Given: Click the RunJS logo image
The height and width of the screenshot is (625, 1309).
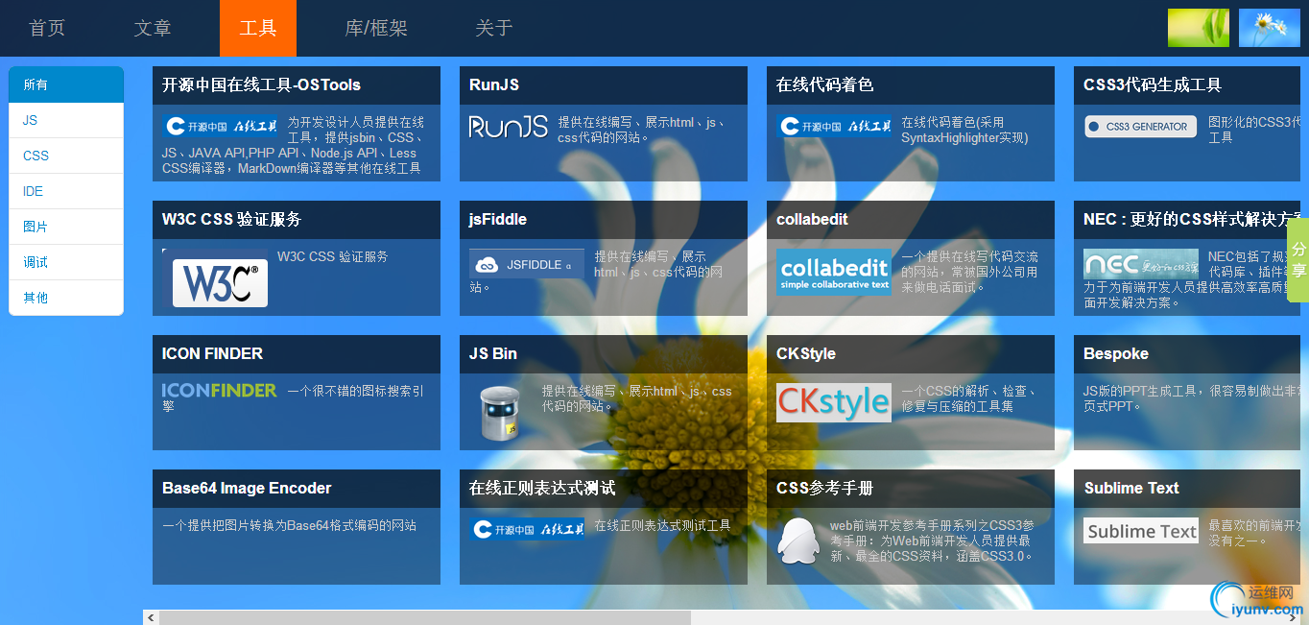Looking at the screenshot, I should (509, 126).
